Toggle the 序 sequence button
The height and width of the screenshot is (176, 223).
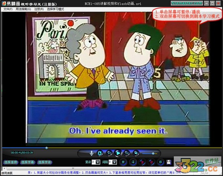click(161, 162)
